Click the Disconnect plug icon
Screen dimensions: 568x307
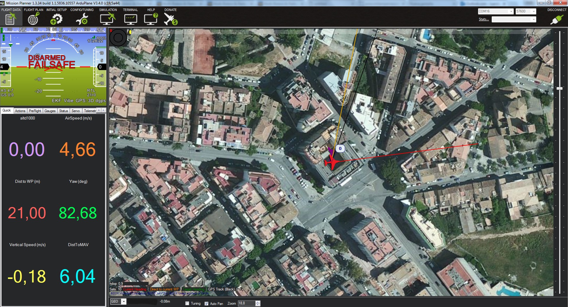556,20
